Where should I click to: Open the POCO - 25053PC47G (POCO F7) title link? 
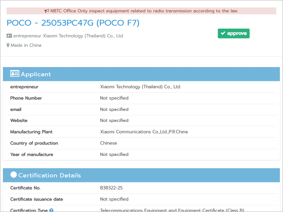pyautogui.click(x=73, y=23)
